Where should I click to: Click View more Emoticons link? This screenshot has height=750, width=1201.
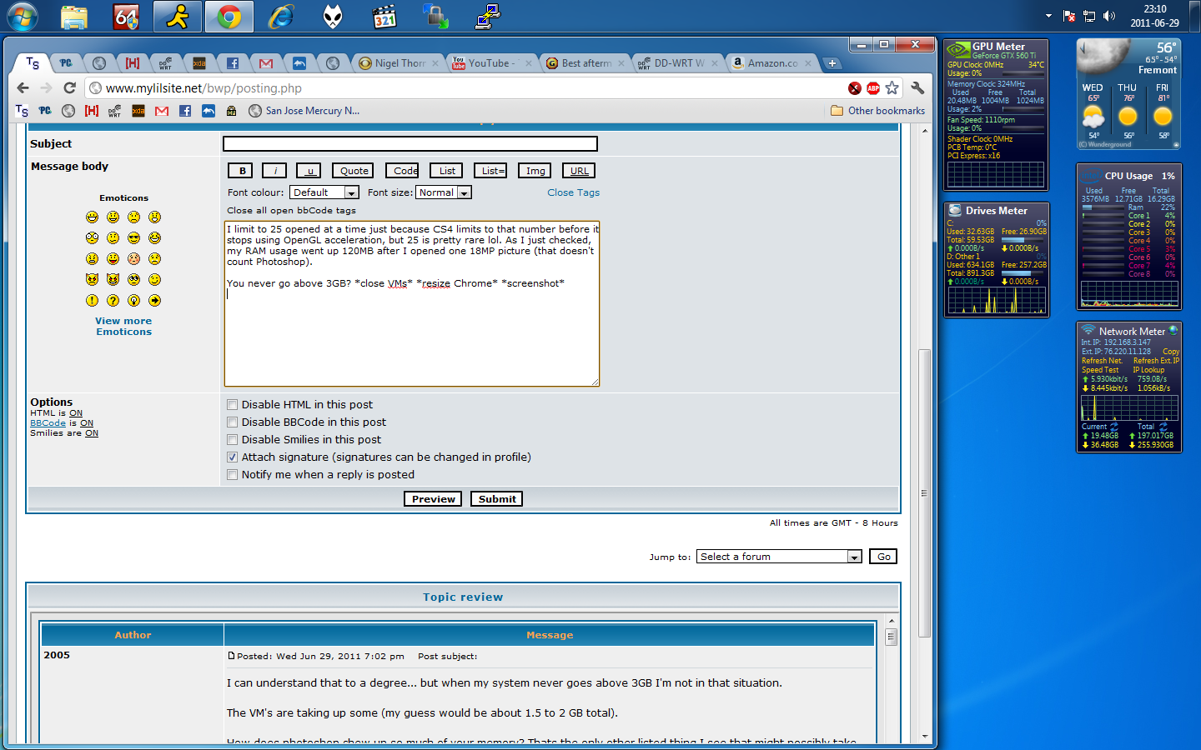point(123,326)
